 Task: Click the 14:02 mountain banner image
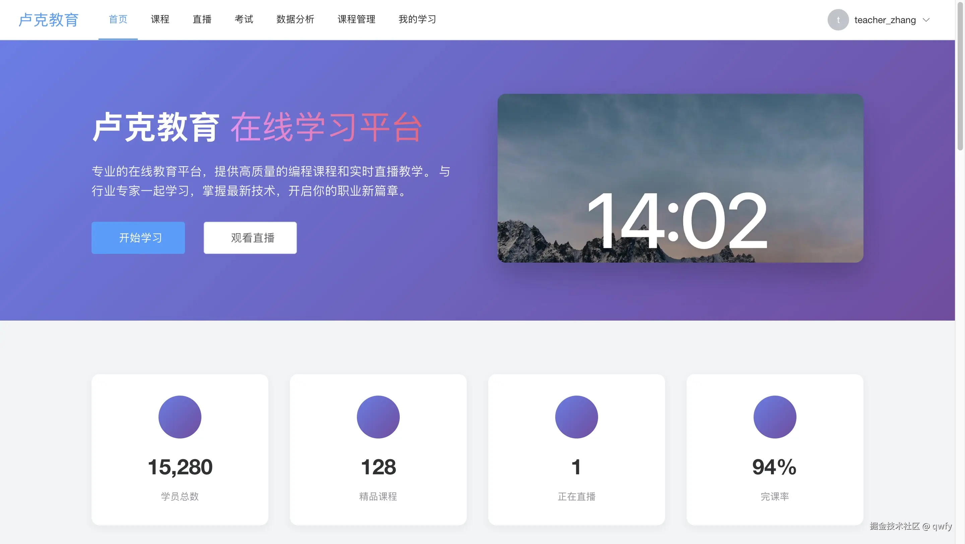click(x=680, y=178)
